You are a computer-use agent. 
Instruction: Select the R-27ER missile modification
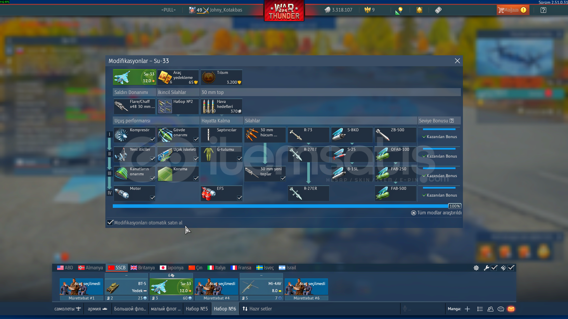click(x=308, y=193)
